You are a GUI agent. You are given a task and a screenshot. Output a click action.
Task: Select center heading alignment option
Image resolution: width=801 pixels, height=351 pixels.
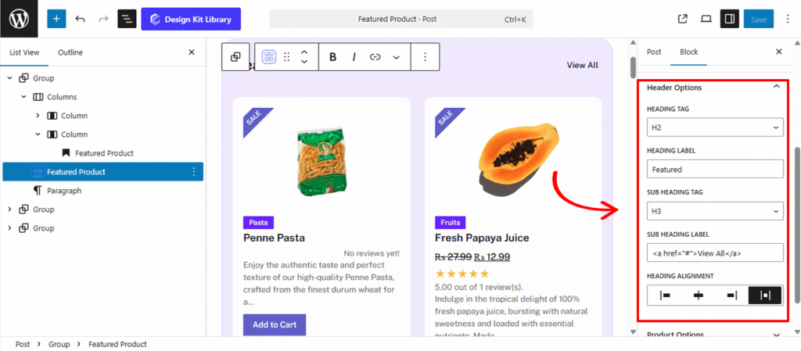699,295
